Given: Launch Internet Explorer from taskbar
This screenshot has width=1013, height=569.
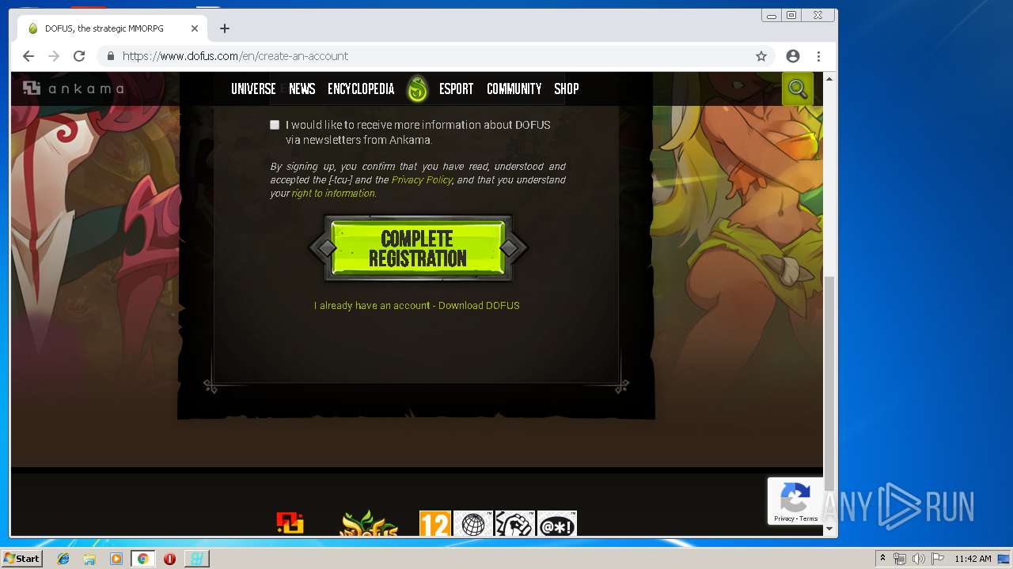Looking at the screenshot, I should point(63,559).
